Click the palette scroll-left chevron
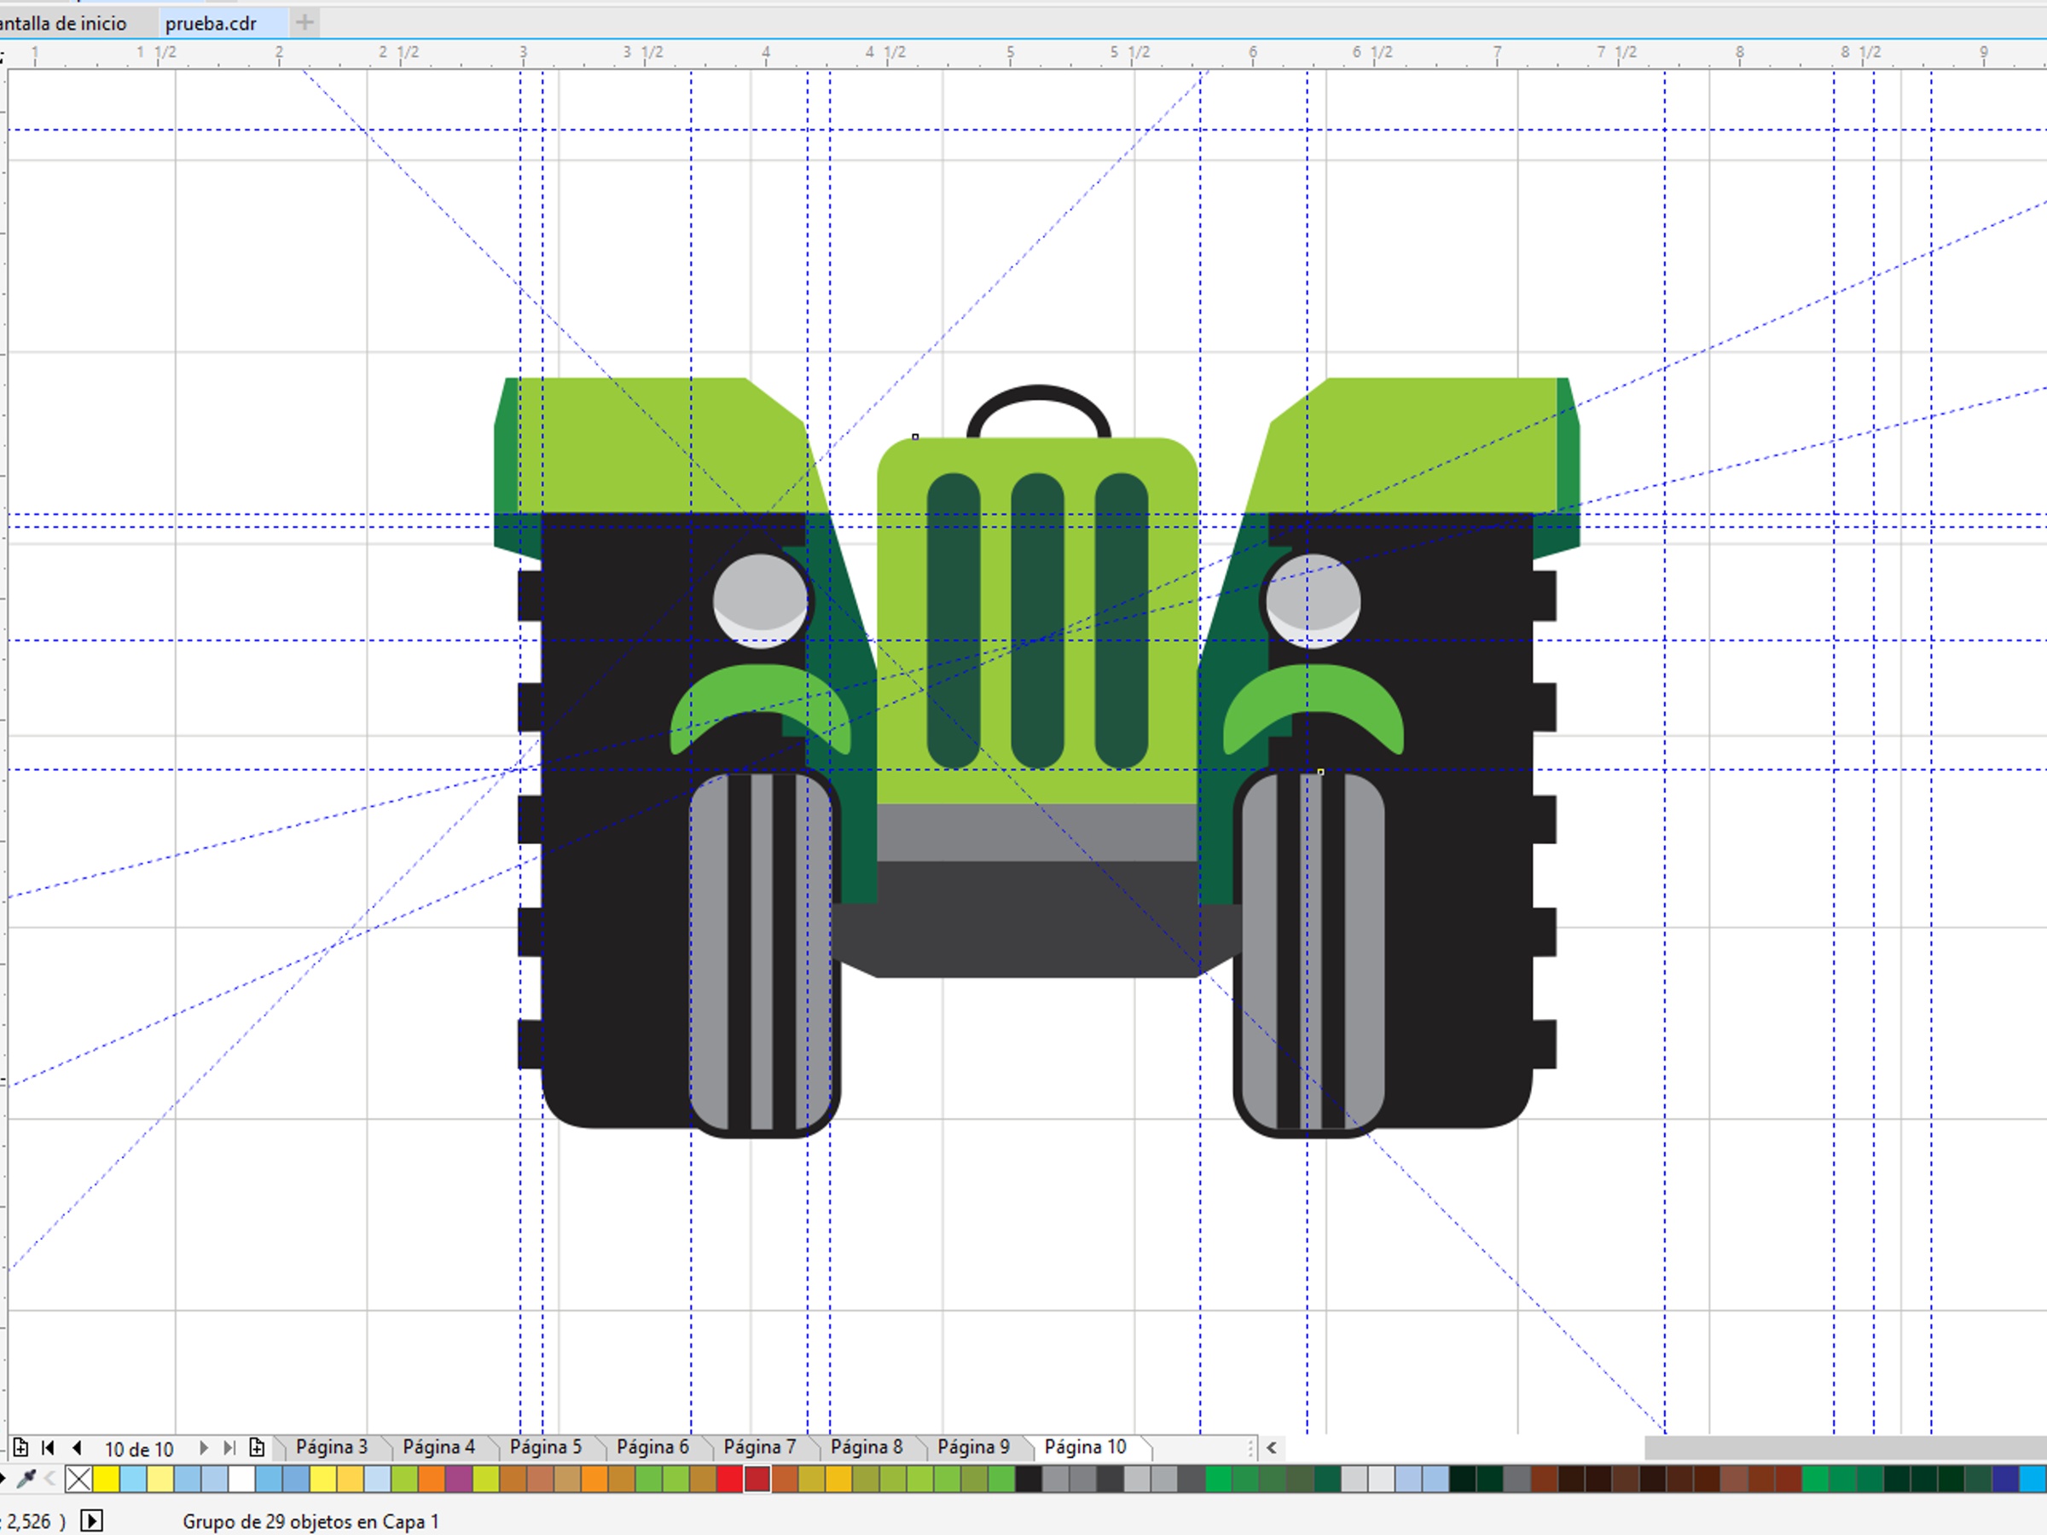This screenshot has height=1535, width=2047. 51,1480
